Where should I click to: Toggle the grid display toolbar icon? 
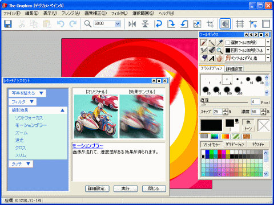click(x=240, y=24)
